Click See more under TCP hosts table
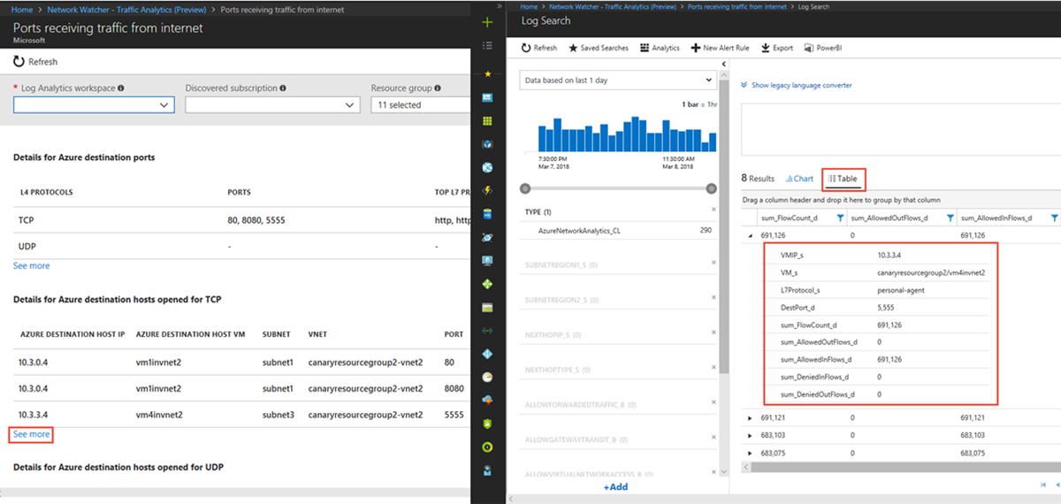The image size is (1061, 504). (x=31, y=434)
